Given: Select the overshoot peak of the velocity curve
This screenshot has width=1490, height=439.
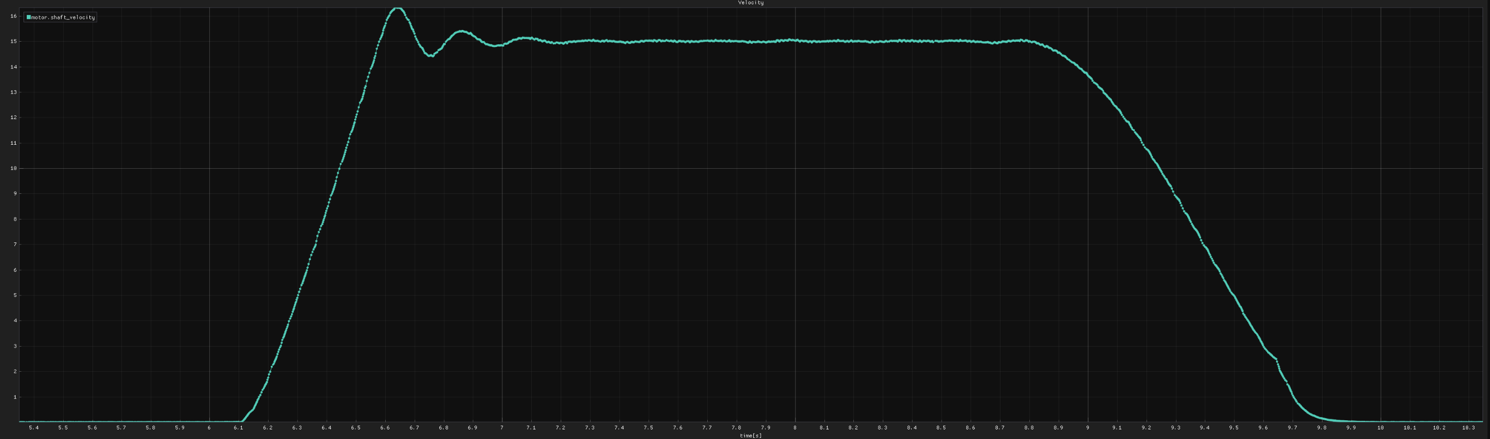Looking at the screenshot, I should tap(398, 9).
